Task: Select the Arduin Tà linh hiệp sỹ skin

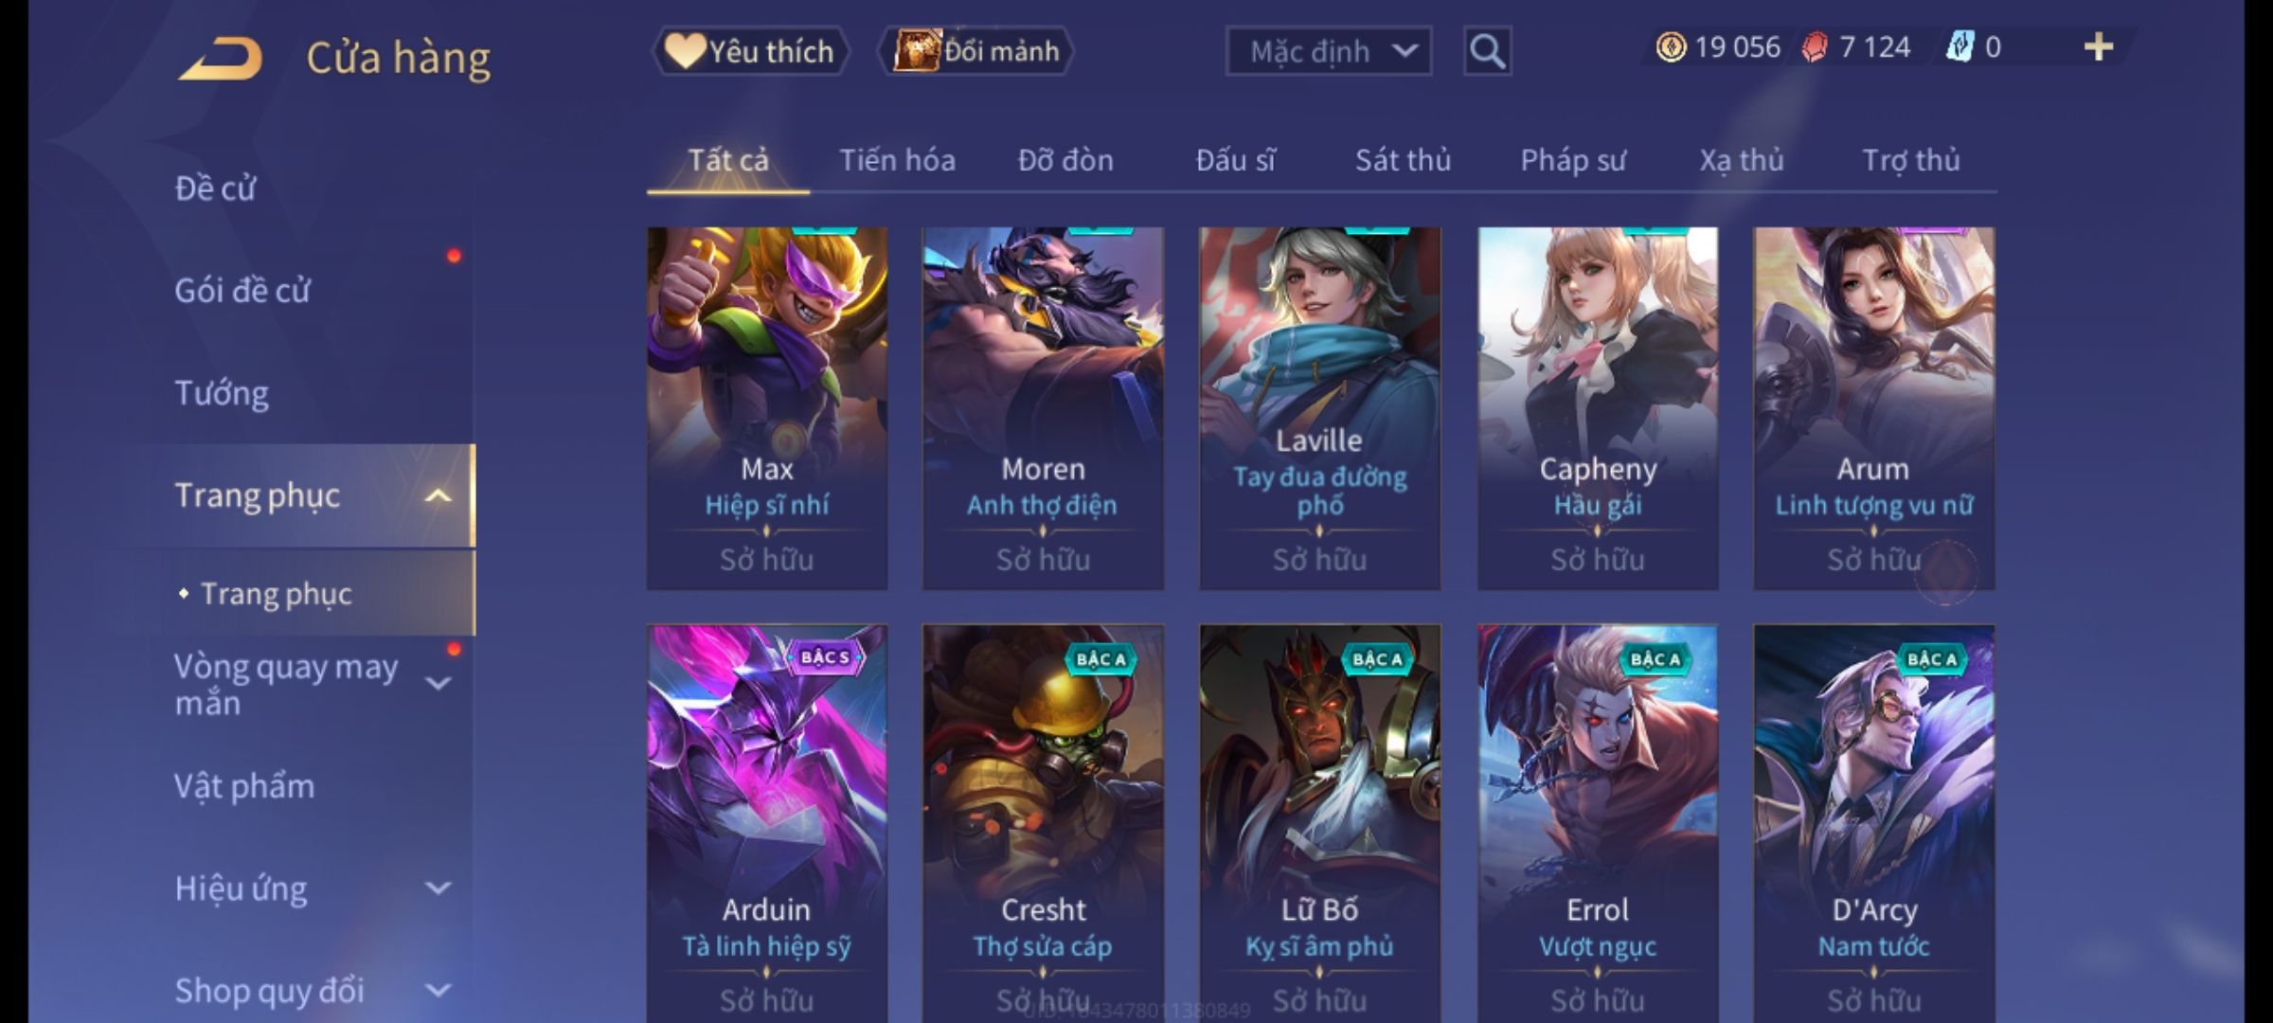Action: [766, 822]
